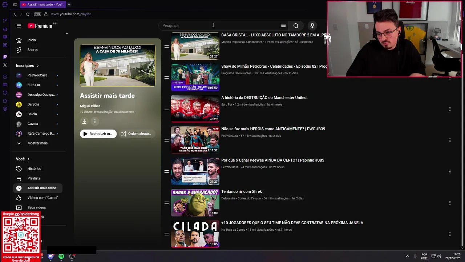The width and height of the screenshot is (465, 262).
Task: Open Twitch in the Opera sidebar
Action: click(x=5, y=57)
